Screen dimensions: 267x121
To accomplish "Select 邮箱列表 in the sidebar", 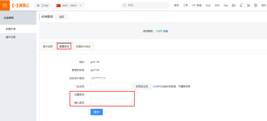I will pos(11,29).
